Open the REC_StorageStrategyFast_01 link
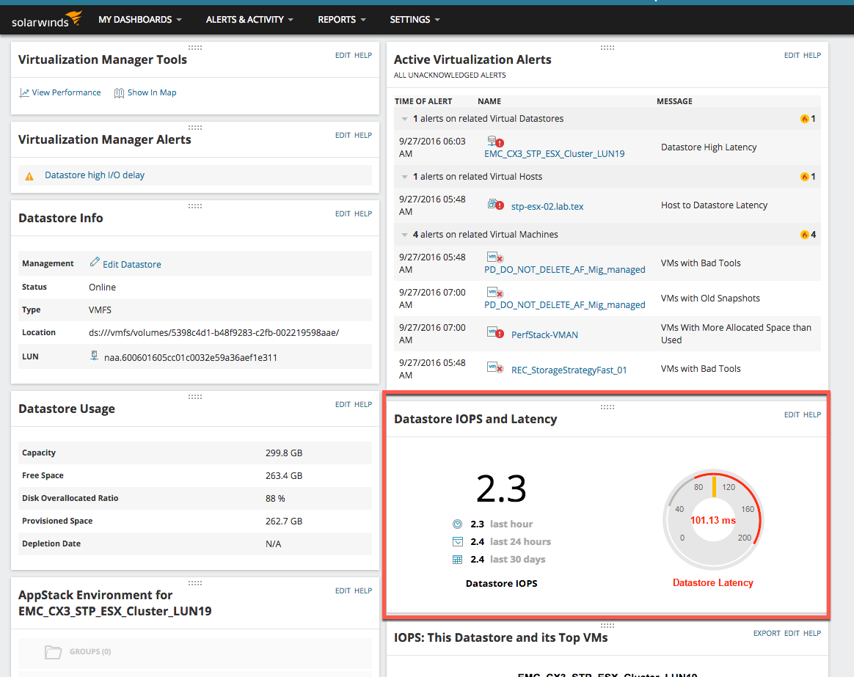The width and height of the screenshot is (854, 677). click(x=569, y=370)
